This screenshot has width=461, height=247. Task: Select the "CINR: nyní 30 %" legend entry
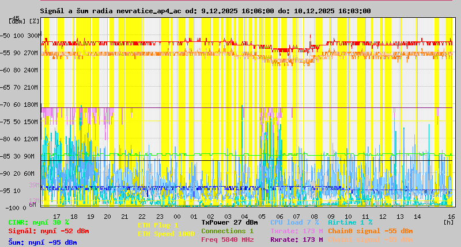pos(39,223)
